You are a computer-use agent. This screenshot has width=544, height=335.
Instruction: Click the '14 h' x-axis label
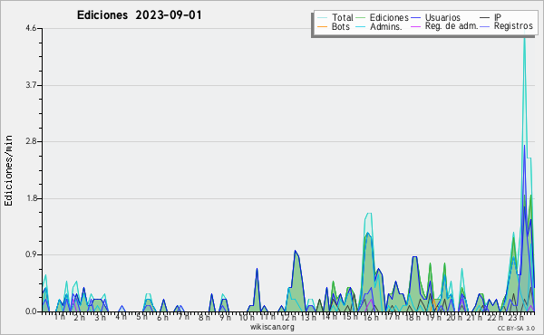(x=329, y=317)
